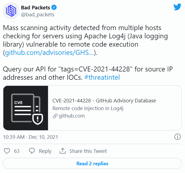Click the share upload arrow icon
The image size is (185, 173).
[63, 151]
